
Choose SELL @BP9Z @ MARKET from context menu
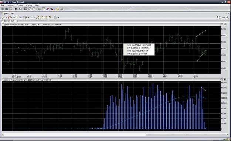139,51
